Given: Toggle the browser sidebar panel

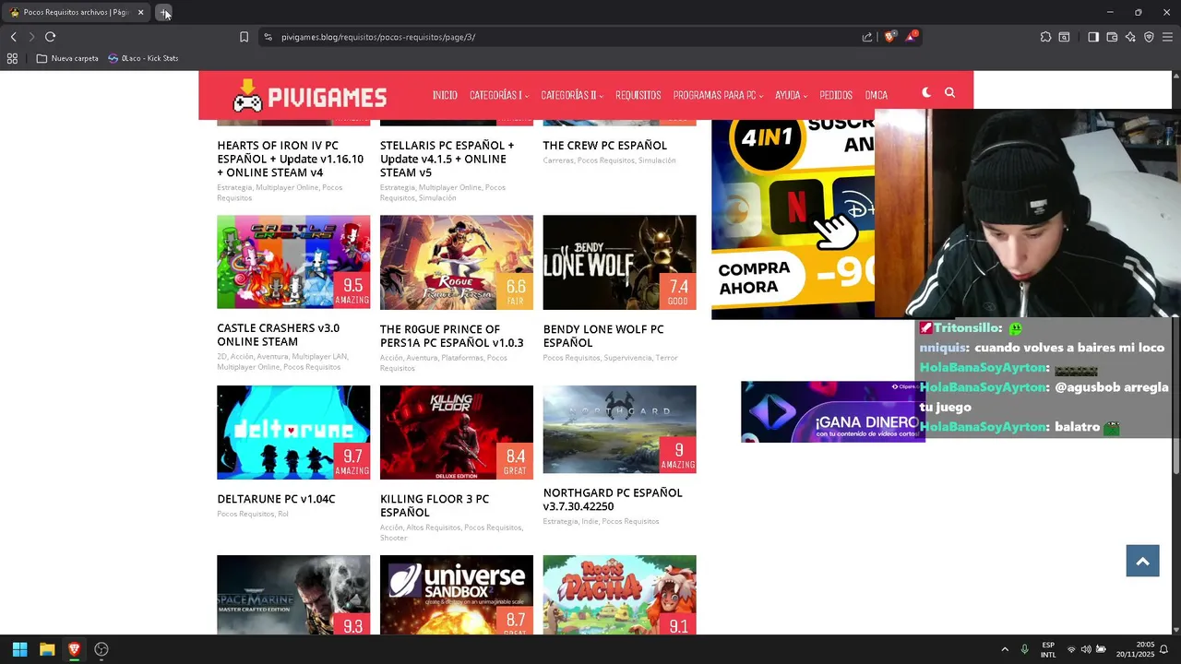Looking at the screenshot, I should 1093,37.
